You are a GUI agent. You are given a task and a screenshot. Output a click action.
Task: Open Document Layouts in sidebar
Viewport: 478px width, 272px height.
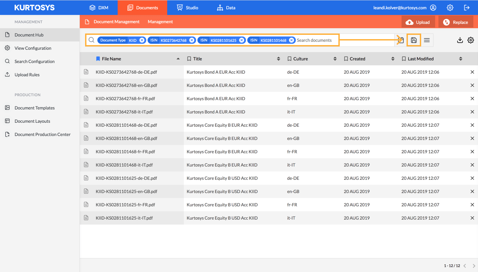40,121
